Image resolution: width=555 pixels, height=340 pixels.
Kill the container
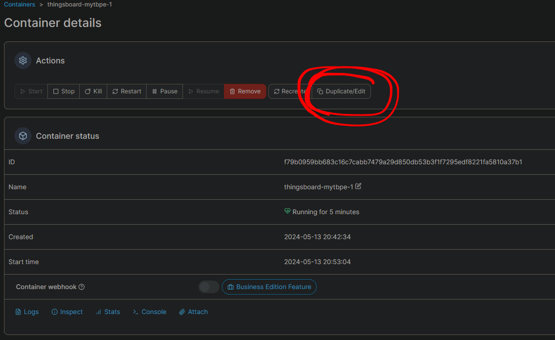tap(93, 91)
